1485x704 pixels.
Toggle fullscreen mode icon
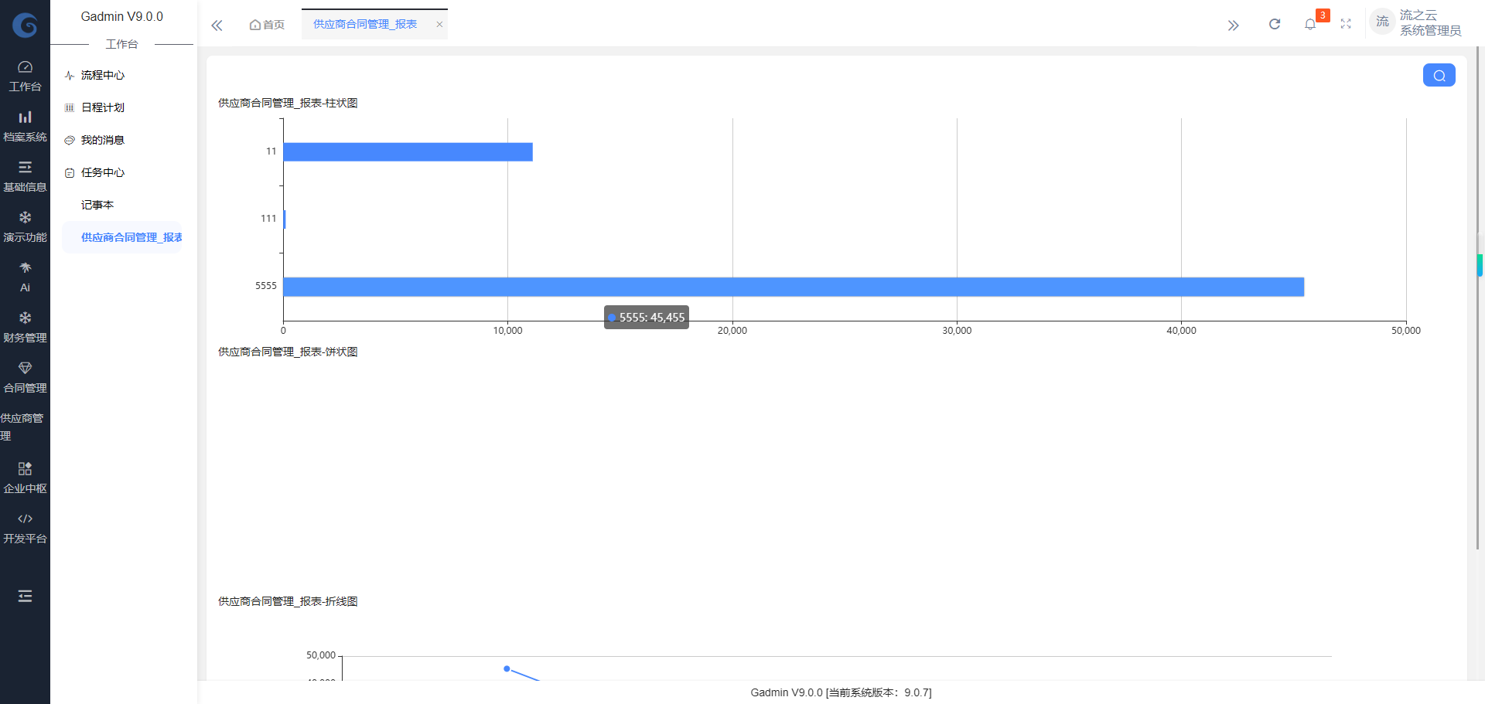click(x=1346, y=25)
